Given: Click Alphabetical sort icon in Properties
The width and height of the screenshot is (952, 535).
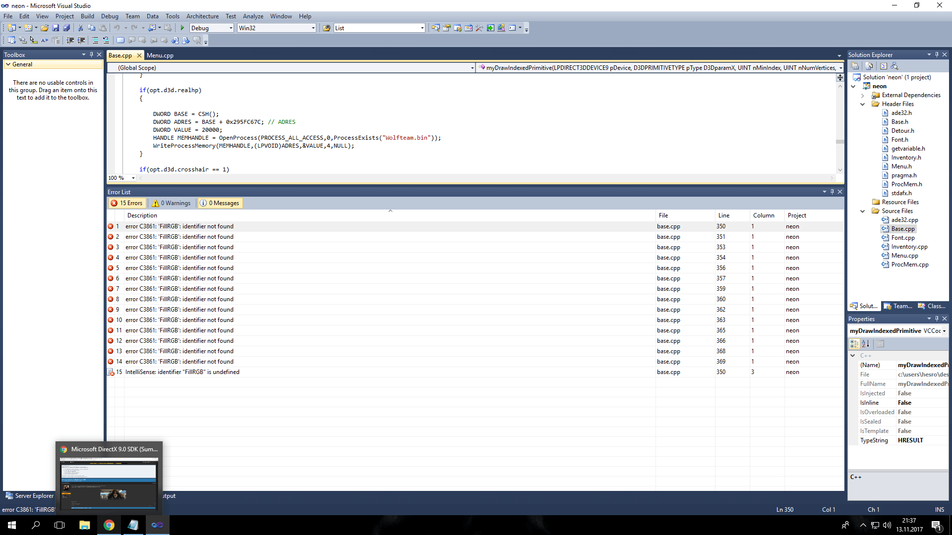Looking at the screenshot, I should (866, 344).
